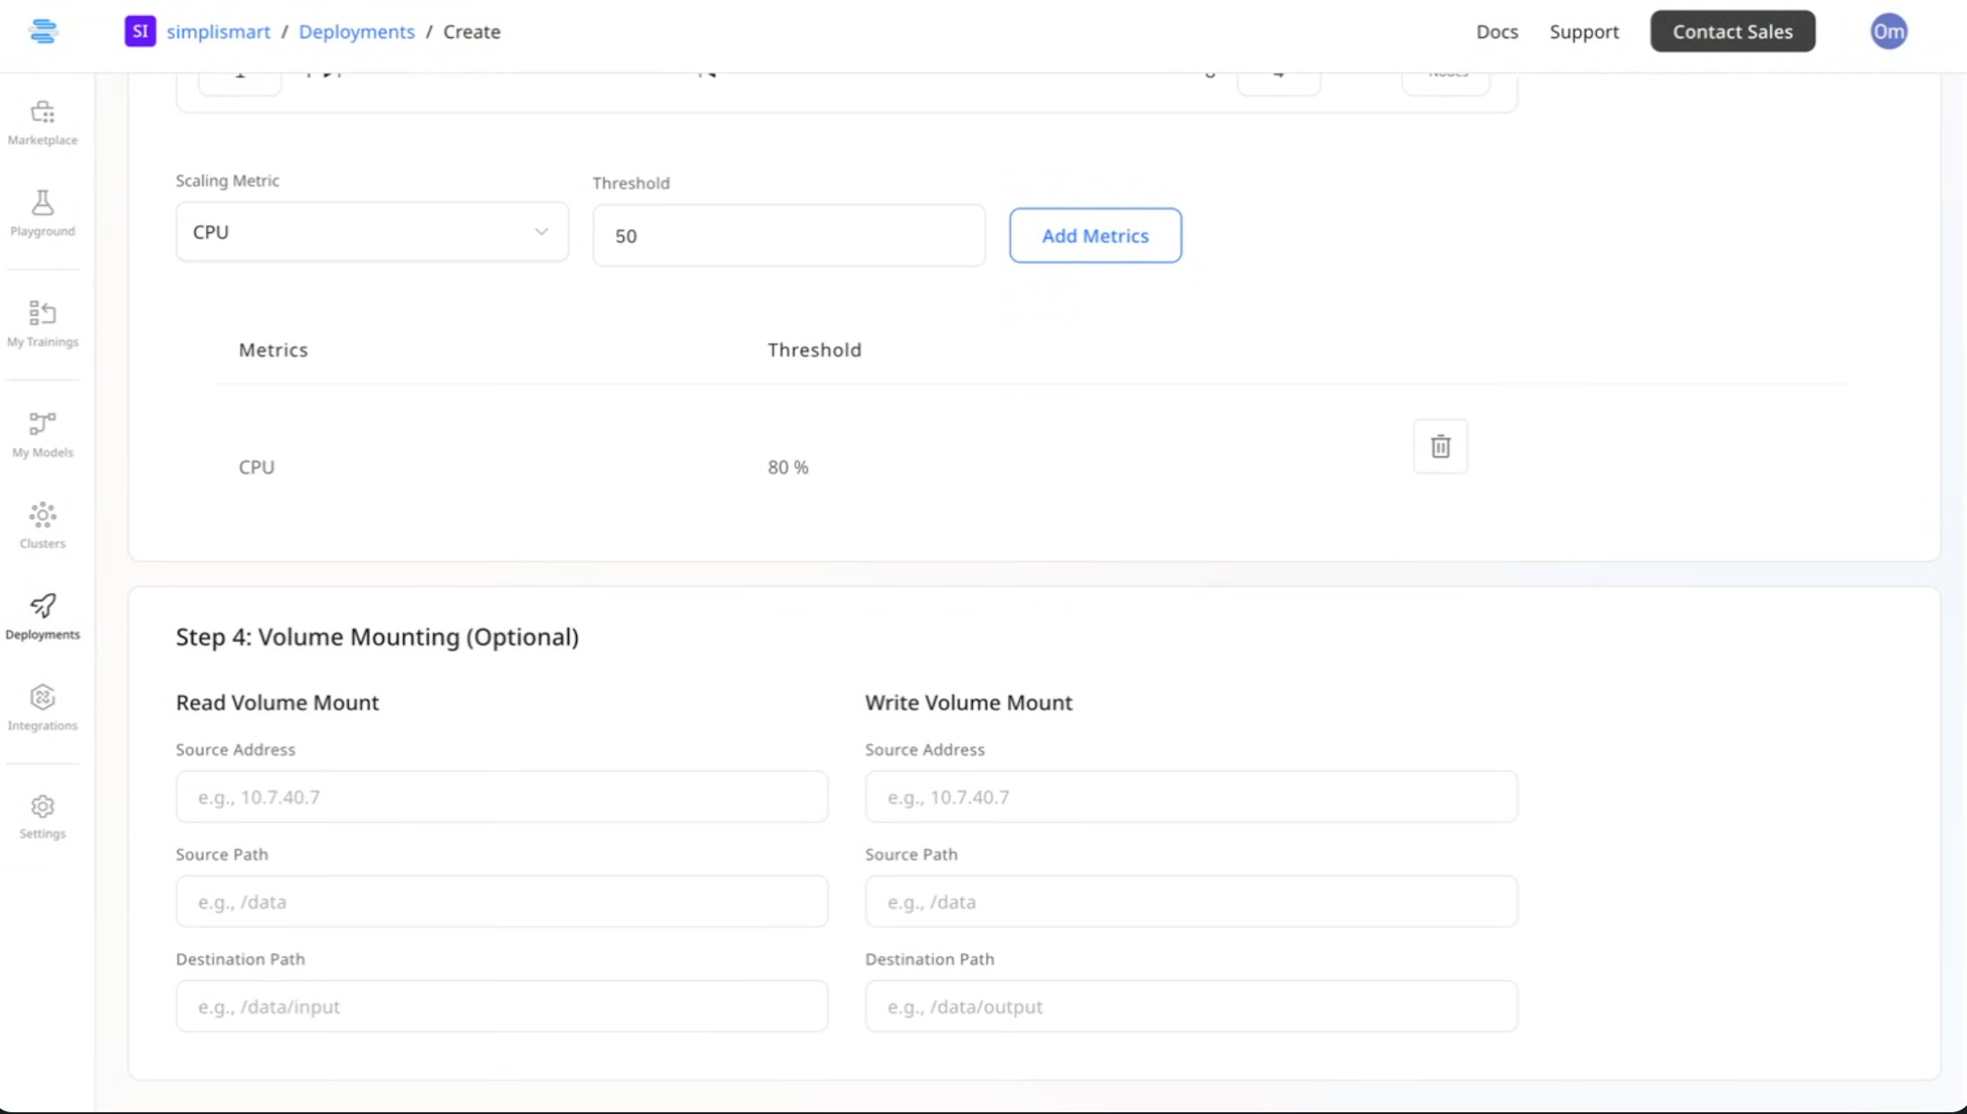The width and height of the screenshot is (1967, 1114).
Task: Click the Add Metrics button
Action: (x=1094, y=236)
